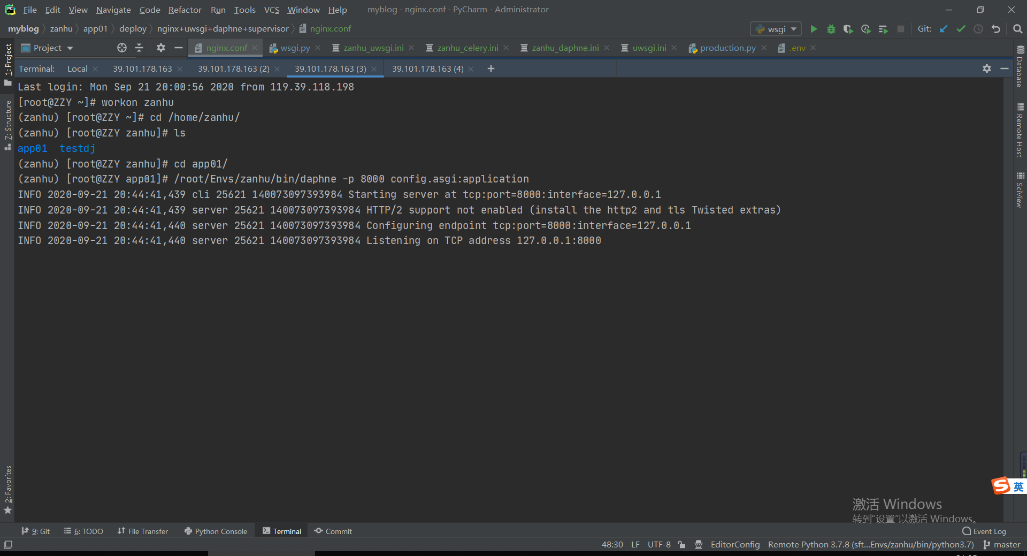Update project with the blue Git arrow
Viewport: 1027px width, 556px height.
pos(944,29)
